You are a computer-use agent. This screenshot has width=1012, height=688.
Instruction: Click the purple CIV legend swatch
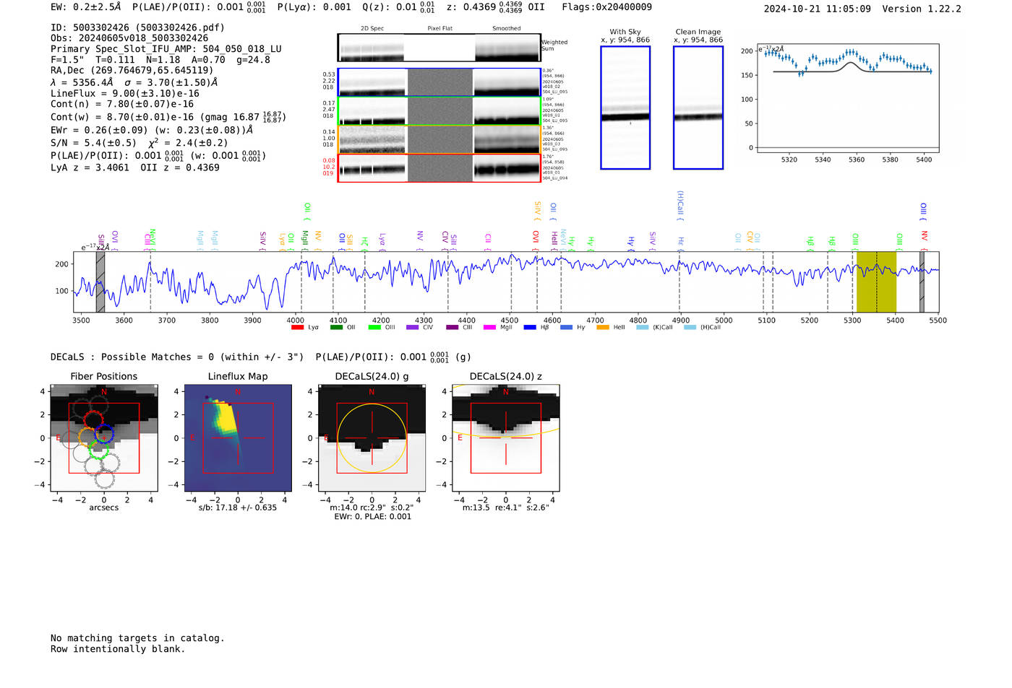[x=413, y=328]
